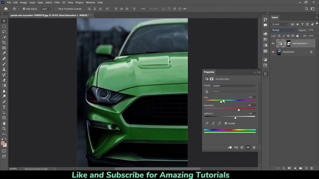The height and width of the screenshot is (179, 319).
Task: Toggle layer filtering switch in Layers panel
Action: coord(317,24)
